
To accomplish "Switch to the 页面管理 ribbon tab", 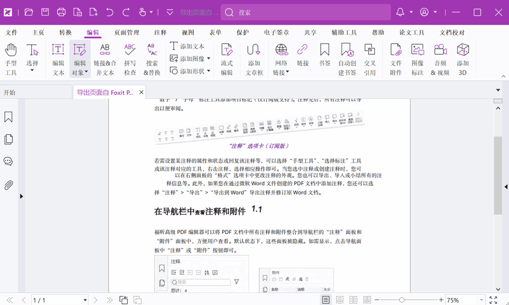I will [x=127, y=33].
